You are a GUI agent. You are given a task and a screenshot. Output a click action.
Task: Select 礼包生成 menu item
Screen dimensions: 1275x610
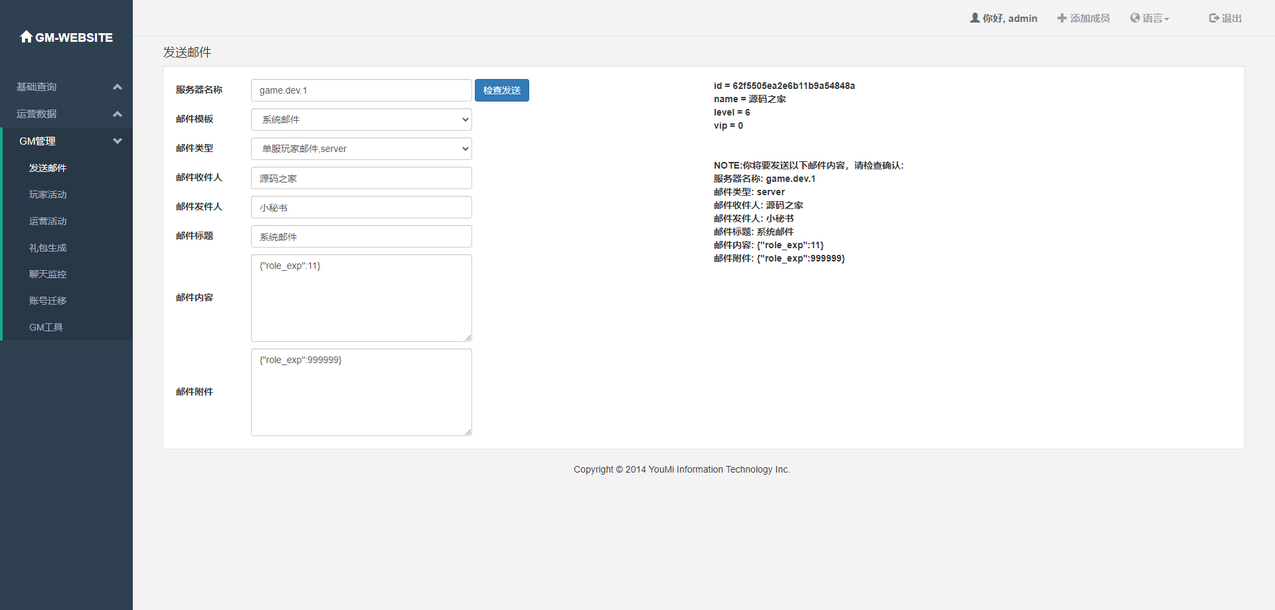click(x=48, y=248)
